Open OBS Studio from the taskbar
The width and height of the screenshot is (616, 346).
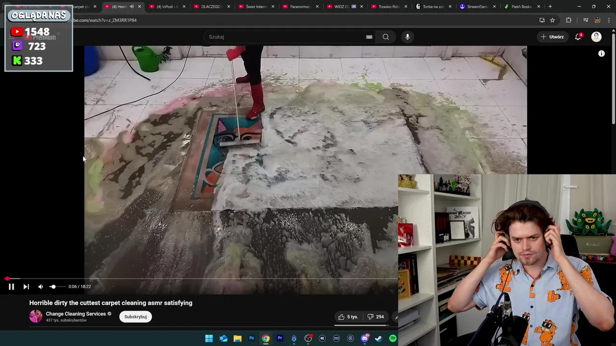pyautogui.click(x=308, y=338)
